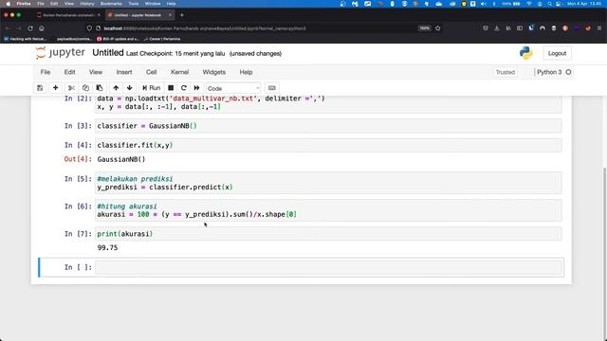Select the y_prediksi predict cell

(328, 183)
